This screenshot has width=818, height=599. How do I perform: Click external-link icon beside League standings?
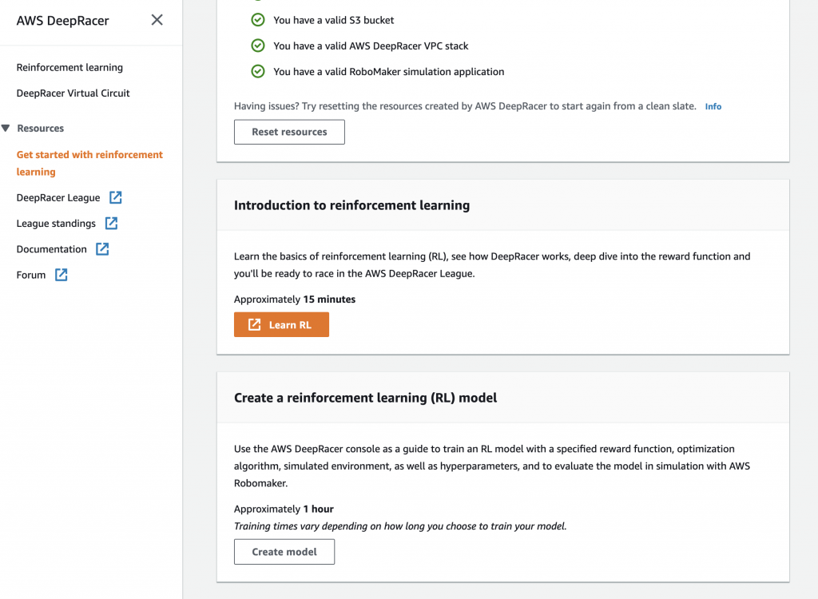click(x=111, y=224)
